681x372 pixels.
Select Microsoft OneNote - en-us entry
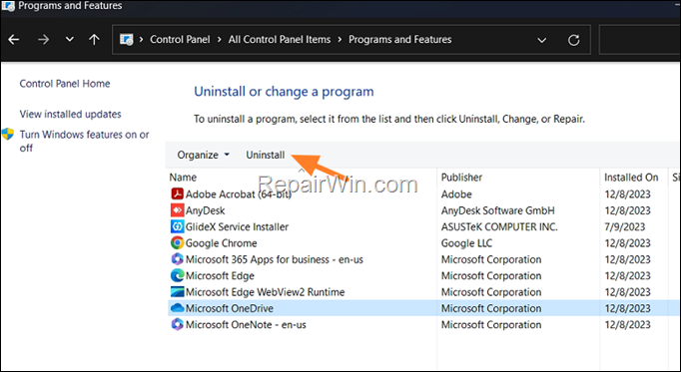click(x=246, y=324)
